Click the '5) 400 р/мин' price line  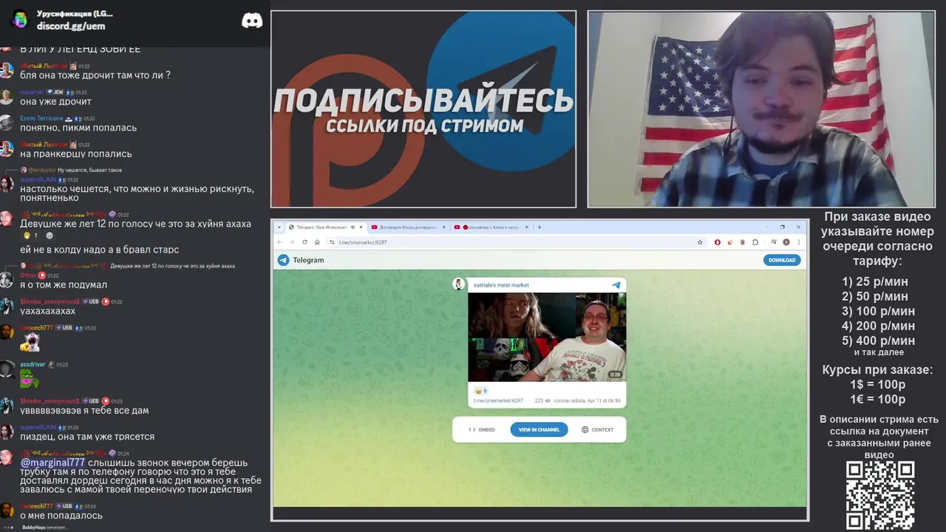pos(878,341)
